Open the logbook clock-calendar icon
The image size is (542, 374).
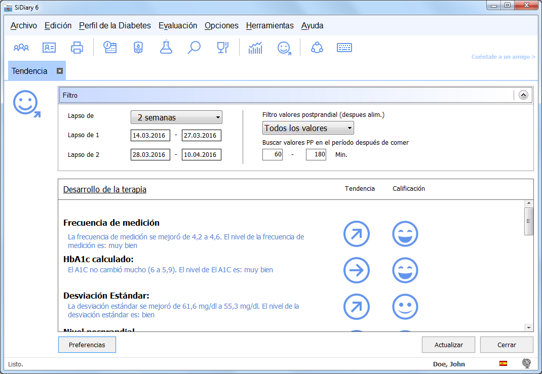click(110, 48)
